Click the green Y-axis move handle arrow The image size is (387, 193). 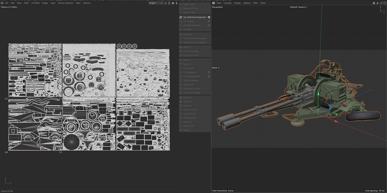pos(318,94)
